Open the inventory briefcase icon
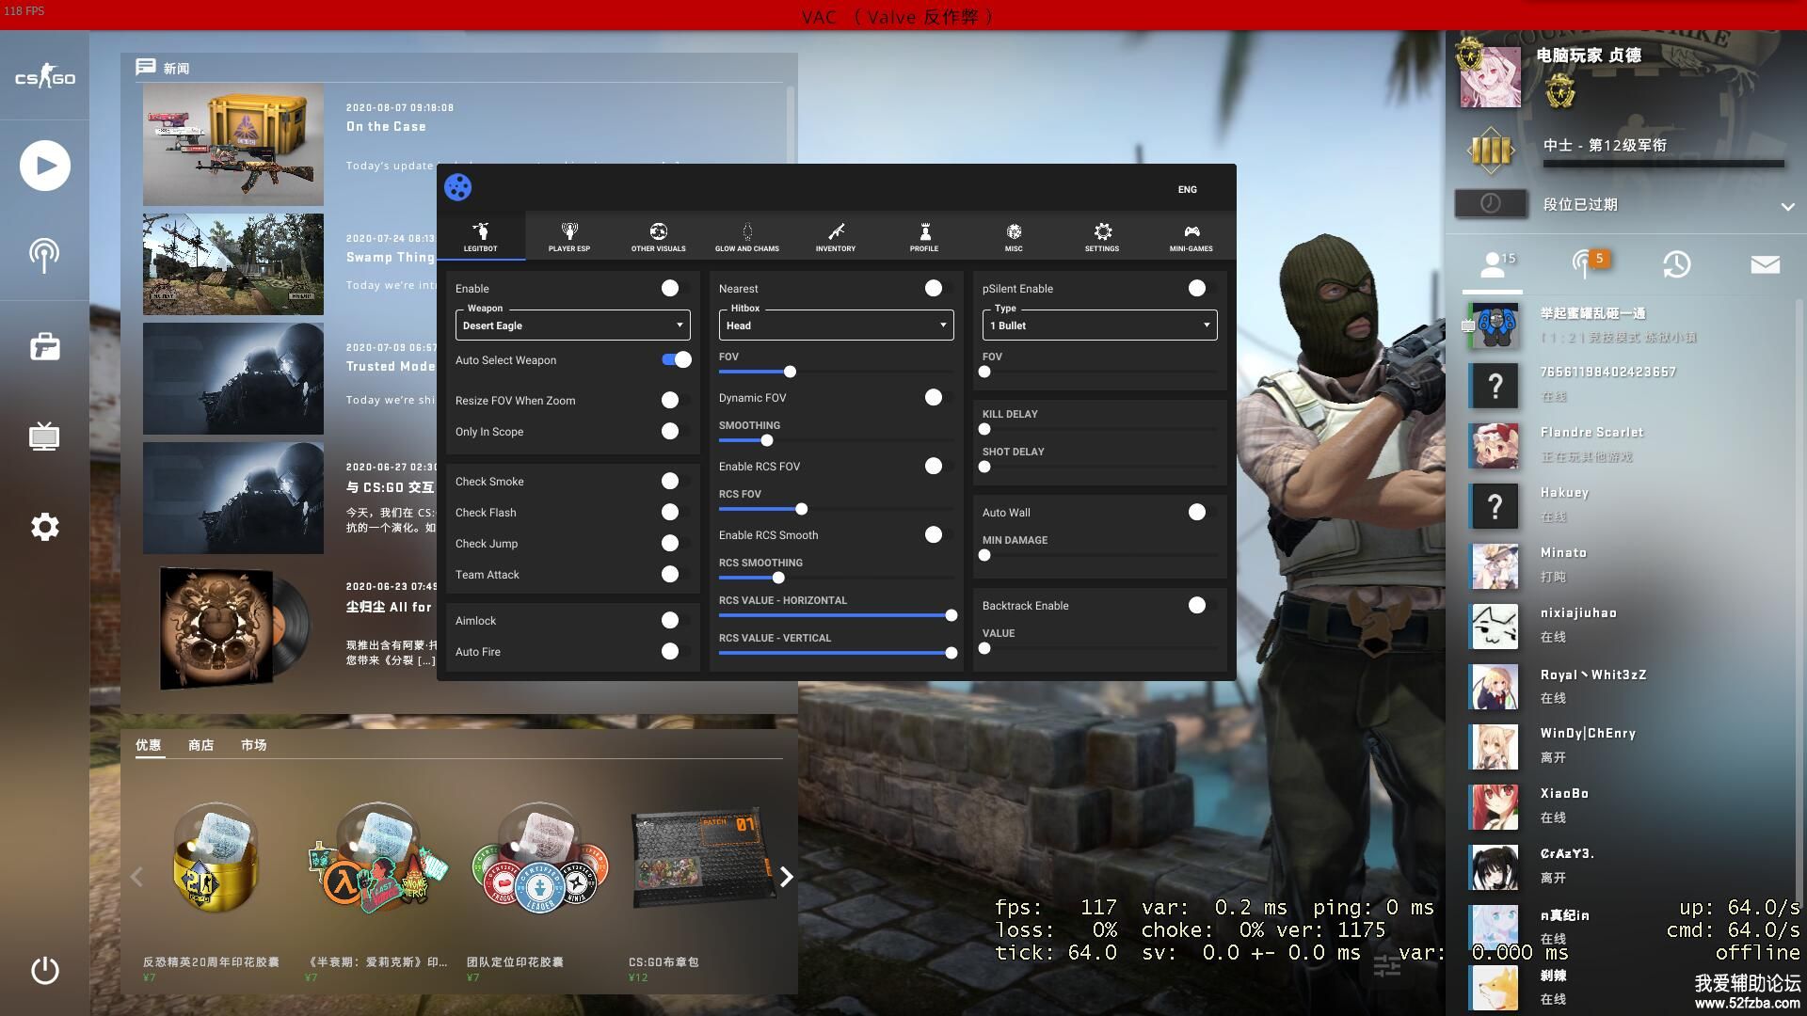 pos(44,347)
